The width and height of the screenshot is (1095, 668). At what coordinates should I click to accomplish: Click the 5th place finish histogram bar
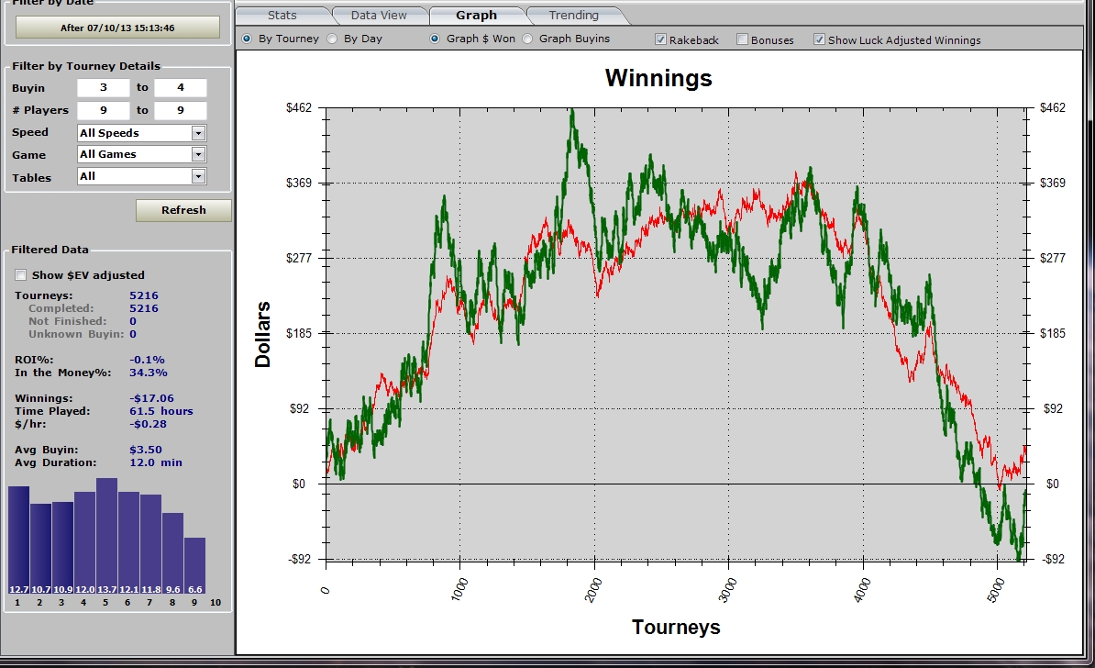click(106, 535)
